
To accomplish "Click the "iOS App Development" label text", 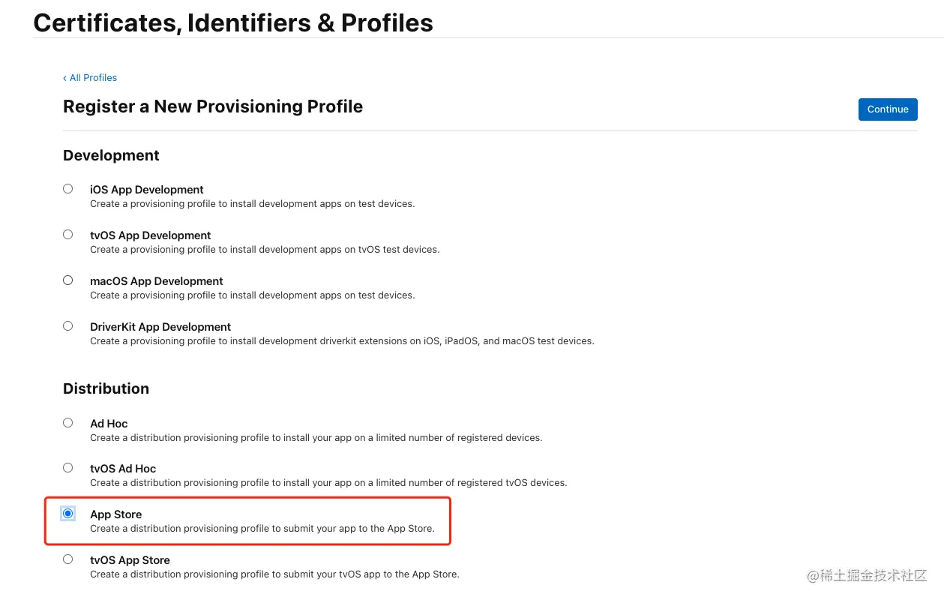I will tap(147, 190).
